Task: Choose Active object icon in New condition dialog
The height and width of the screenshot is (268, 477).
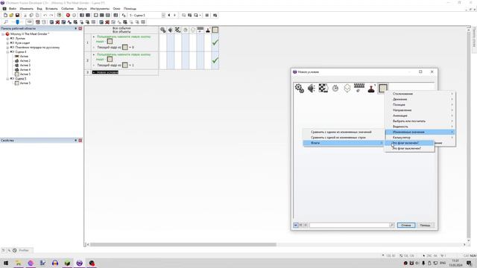Action: (x=382, y=88)
